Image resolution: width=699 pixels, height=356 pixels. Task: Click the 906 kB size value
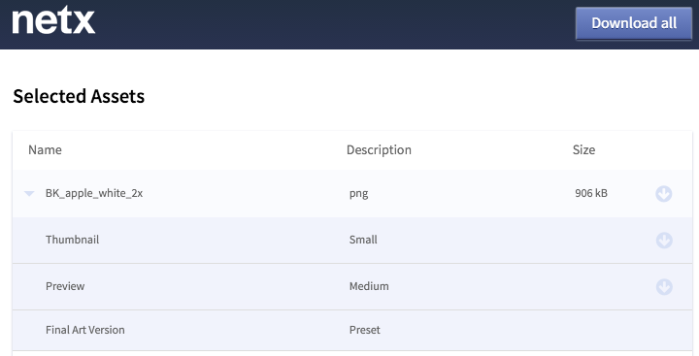pos(591,193)
